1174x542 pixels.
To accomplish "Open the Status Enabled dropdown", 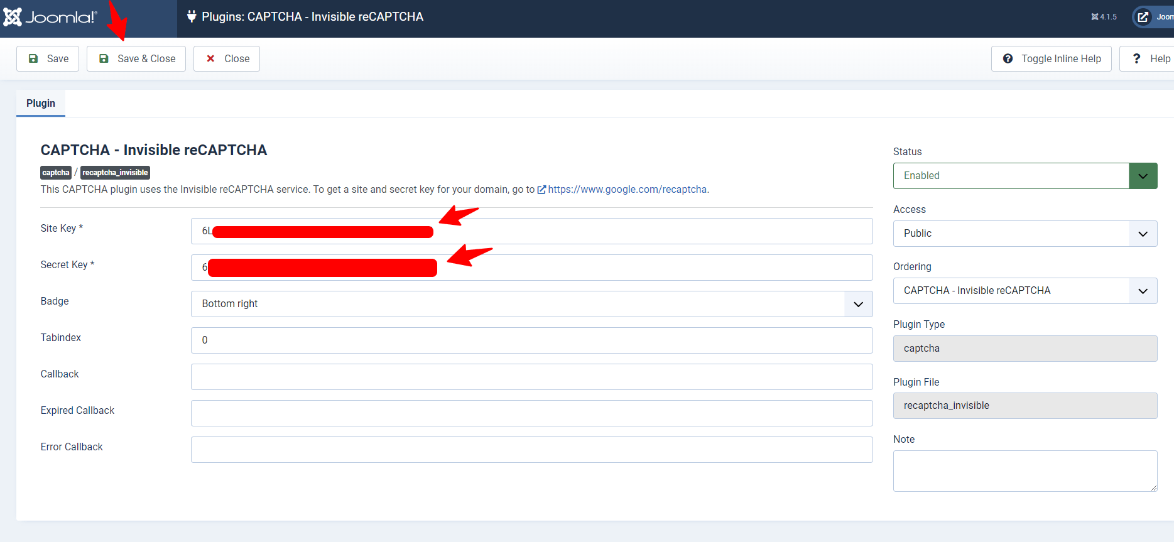I will (1025, 176).
